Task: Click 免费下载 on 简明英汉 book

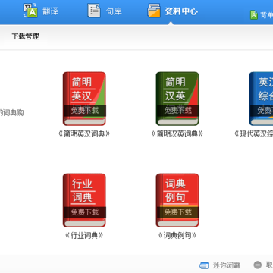Action: pyautogui.click(x=85, y=111)
